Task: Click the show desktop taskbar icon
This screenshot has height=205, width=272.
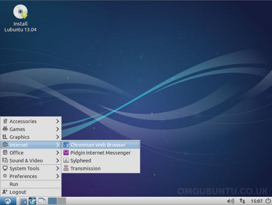Action: click(42, 201)
